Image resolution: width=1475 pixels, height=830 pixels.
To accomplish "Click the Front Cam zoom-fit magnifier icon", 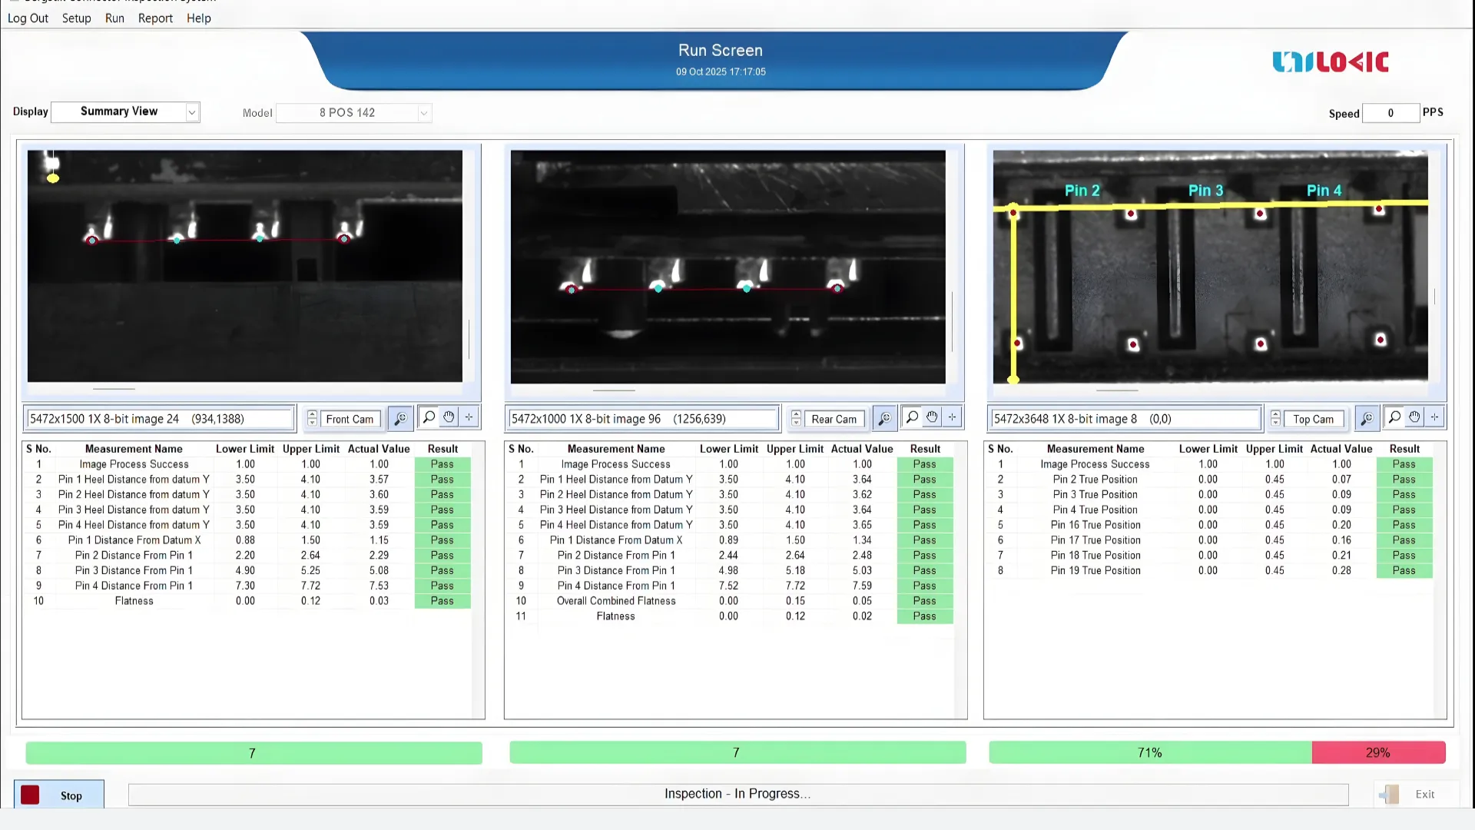I will point(400,418).
